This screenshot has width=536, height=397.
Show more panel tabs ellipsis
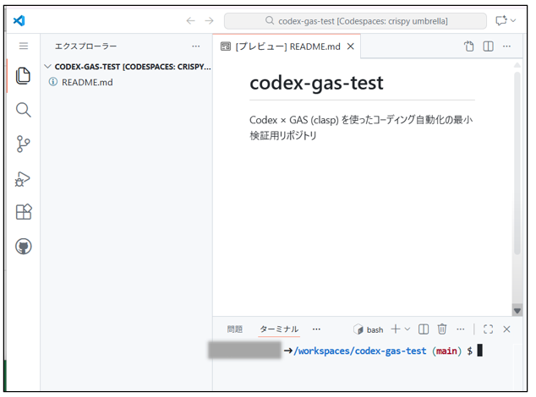(316, 329)
